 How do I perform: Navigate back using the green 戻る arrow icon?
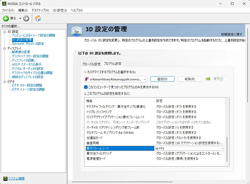coord(6,18)
